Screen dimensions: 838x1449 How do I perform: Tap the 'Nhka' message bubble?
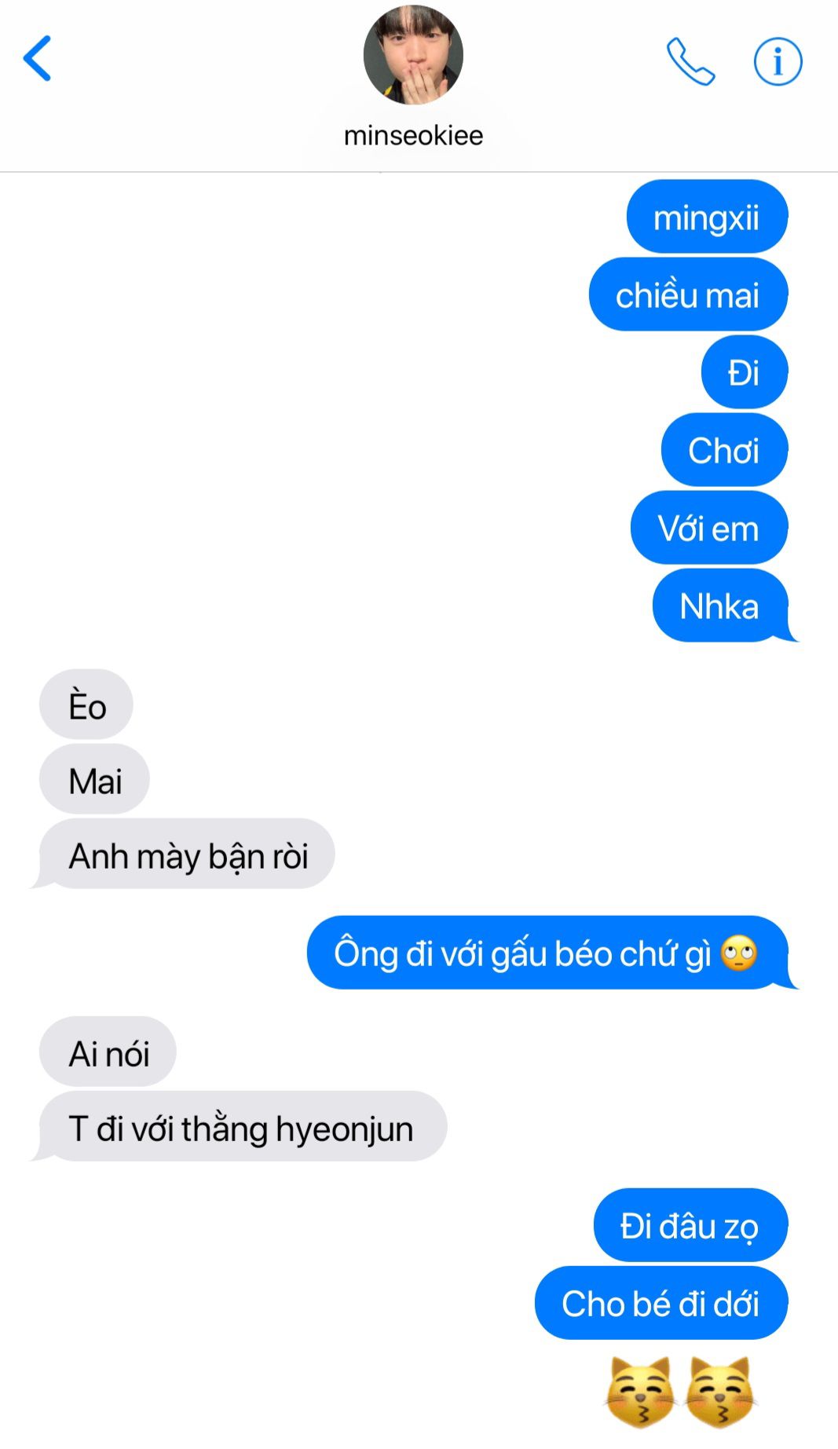tap(722, 606)
